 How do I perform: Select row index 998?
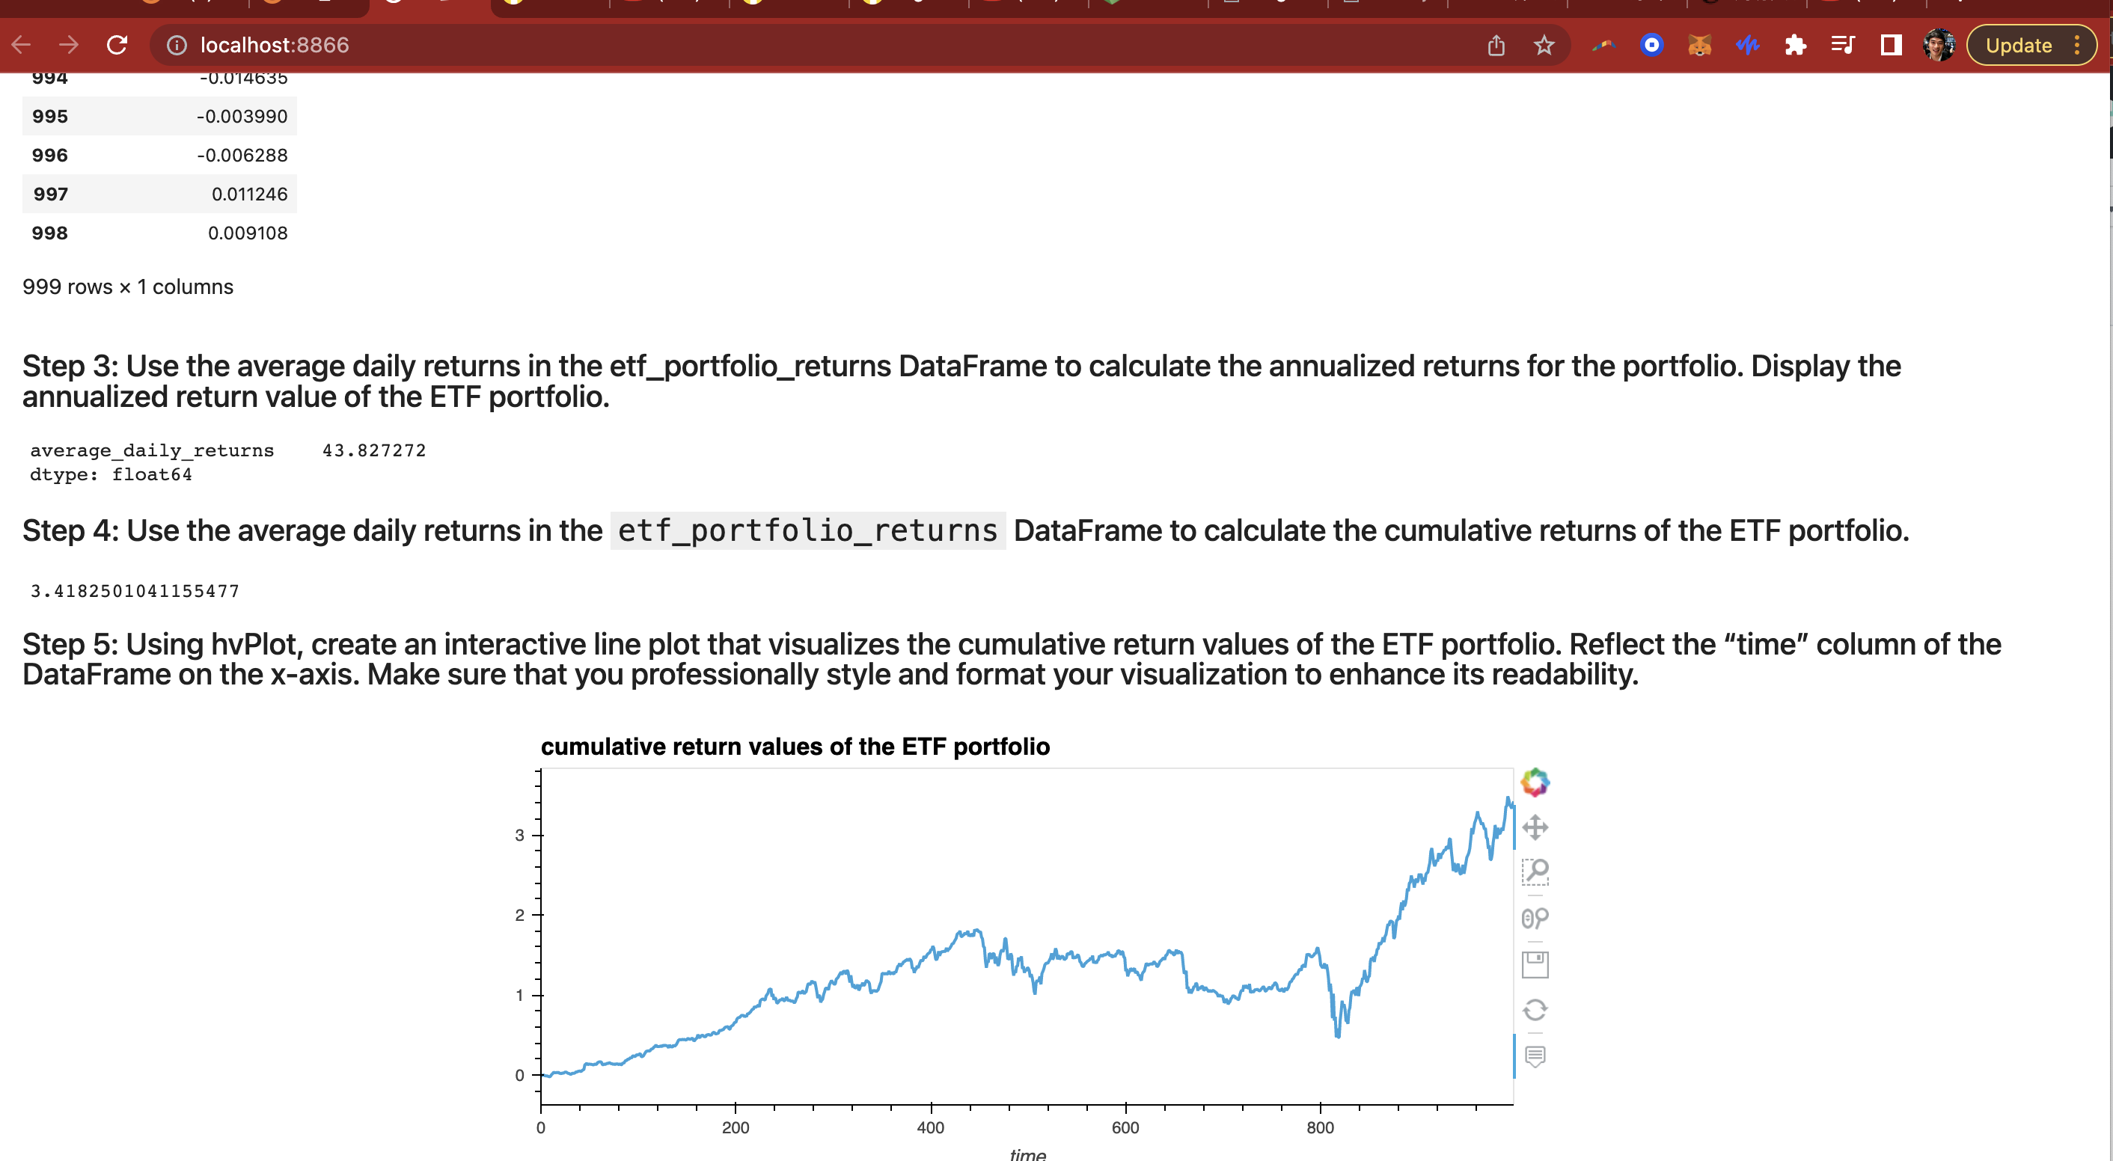pyautogui.click(x=50, y=233)
